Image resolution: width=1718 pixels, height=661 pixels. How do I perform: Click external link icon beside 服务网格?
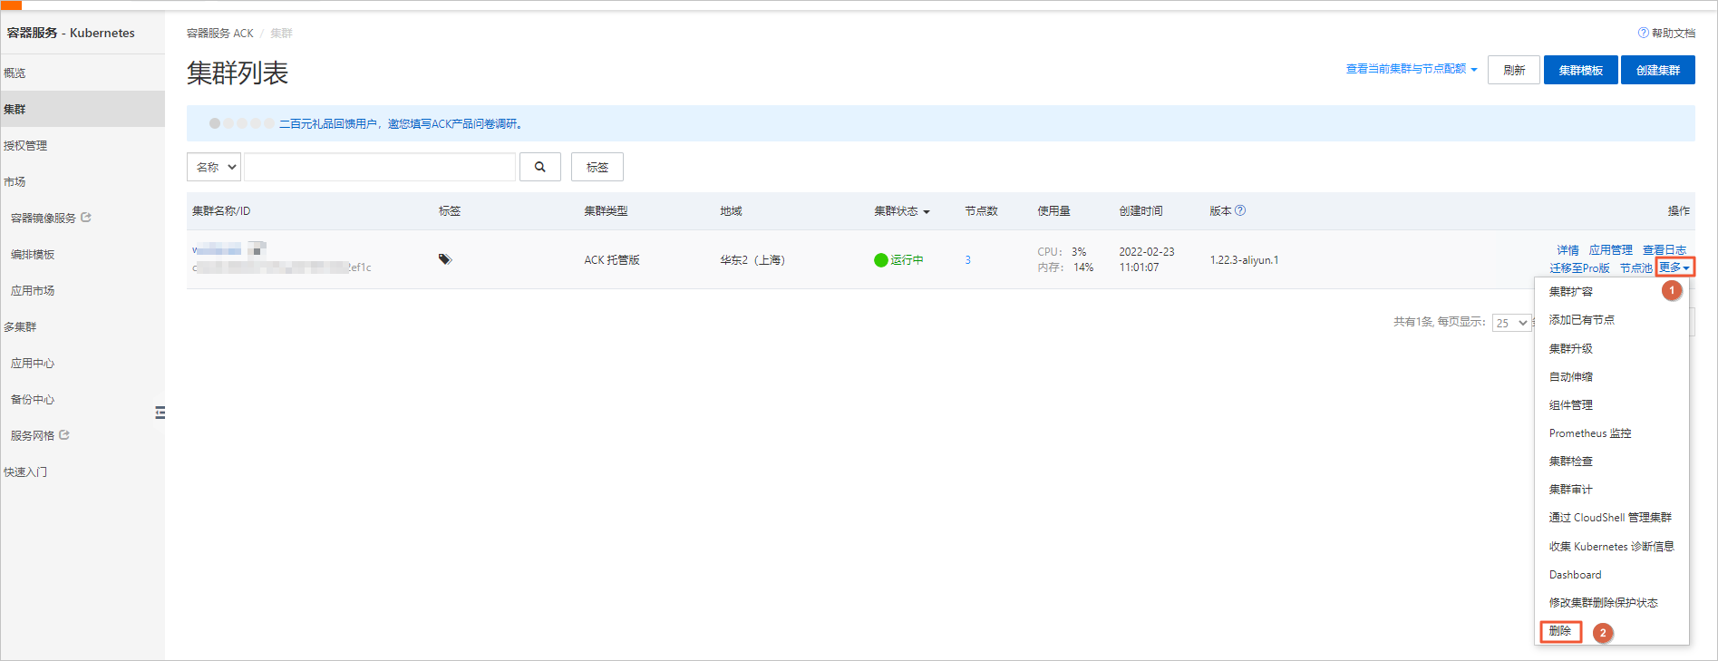coord(64,435)
